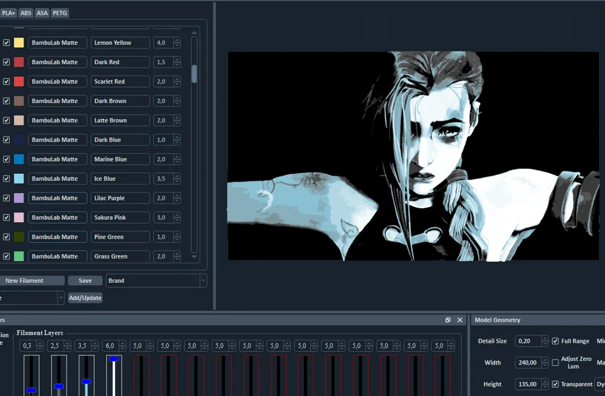Image resolution: width=605 pixels, height=396 pixels.
Task: Open the Ice Blue color swatch
Action: [x=19, y=179]
